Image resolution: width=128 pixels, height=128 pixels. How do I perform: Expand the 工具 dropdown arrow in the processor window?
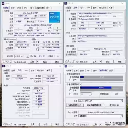[x=38, y=62]
